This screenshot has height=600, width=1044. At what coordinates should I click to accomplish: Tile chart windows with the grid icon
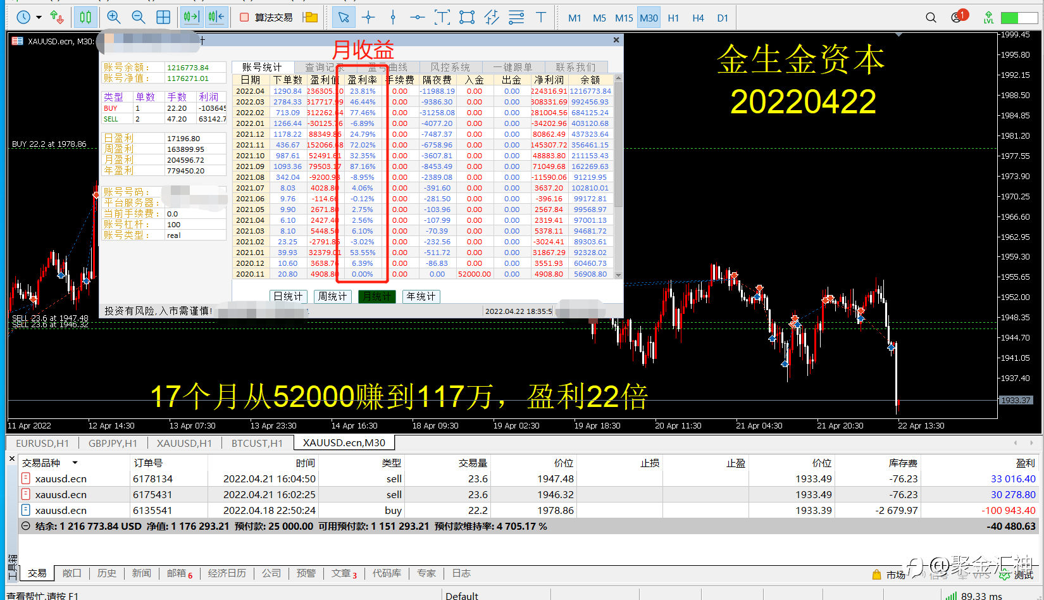coord(163,17)
